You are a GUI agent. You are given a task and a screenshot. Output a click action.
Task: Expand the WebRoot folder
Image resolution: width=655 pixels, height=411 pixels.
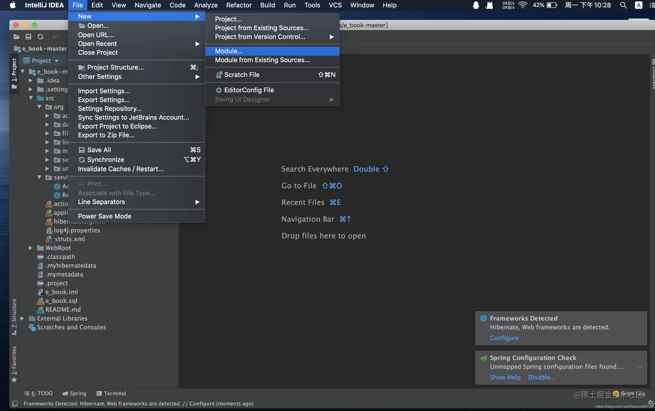click(30, 248)
